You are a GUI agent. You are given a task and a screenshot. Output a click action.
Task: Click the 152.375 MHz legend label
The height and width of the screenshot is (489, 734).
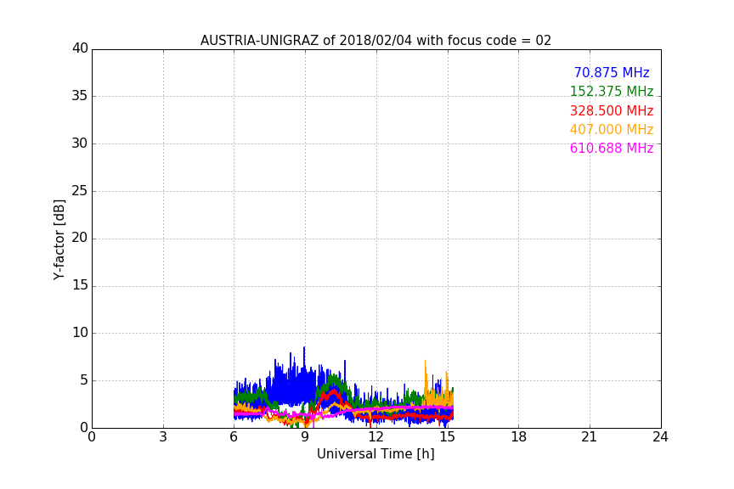pyautogui.click(x=612, y=91)
